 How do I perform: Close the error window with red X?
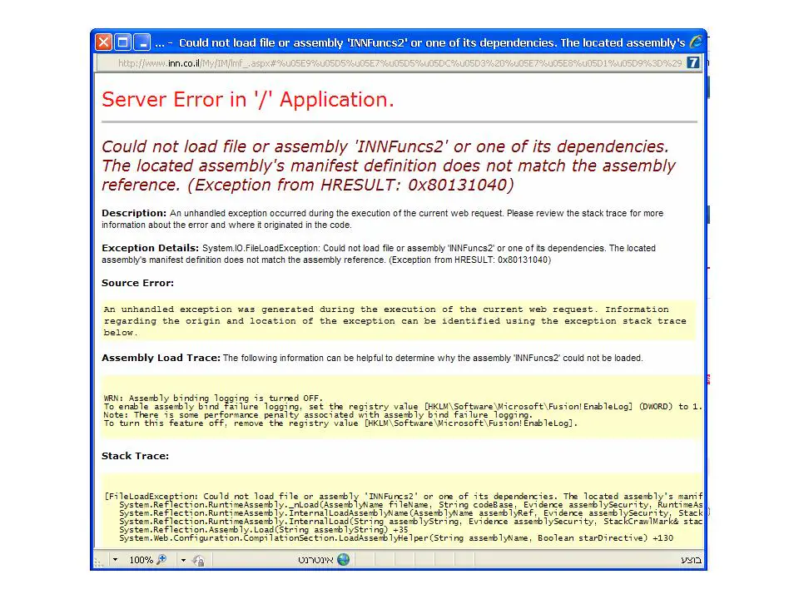click(103, 42)
